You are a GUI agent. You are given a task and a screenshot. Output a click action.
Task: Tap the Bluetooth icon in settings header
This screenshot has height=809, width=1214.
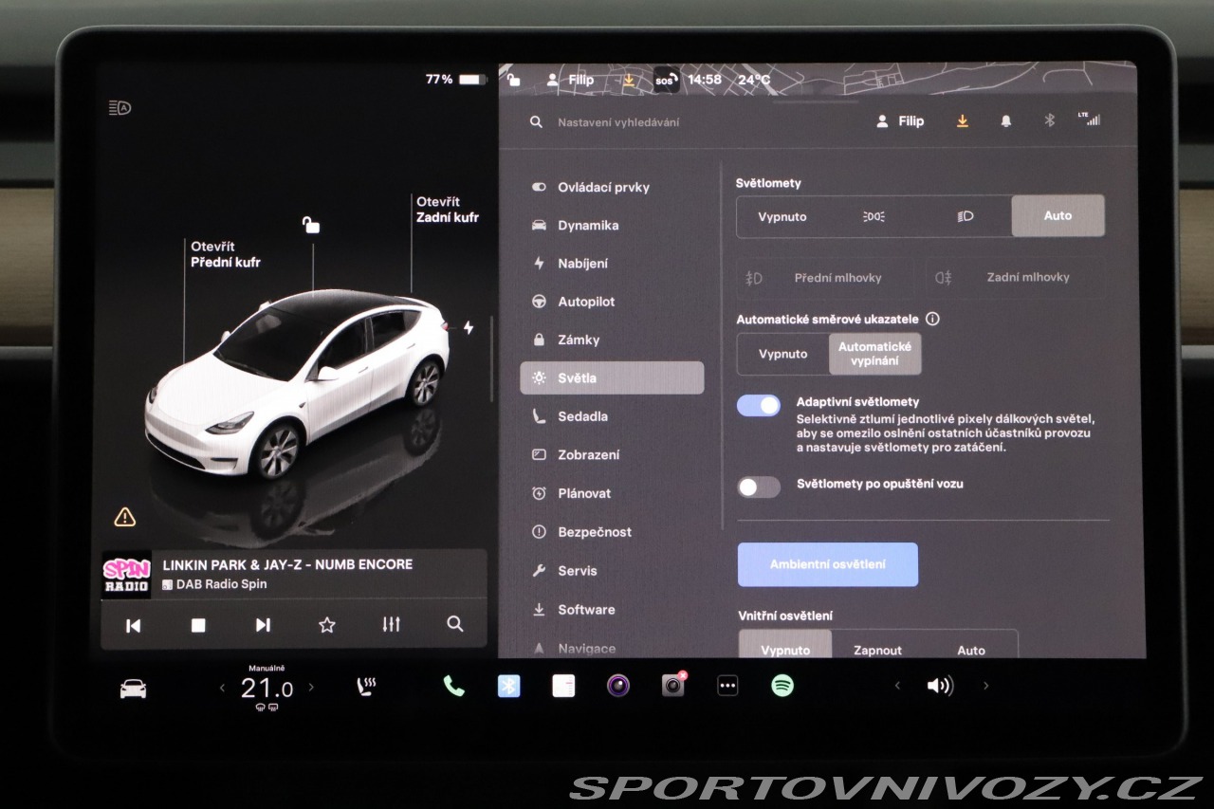[1049, 120]
